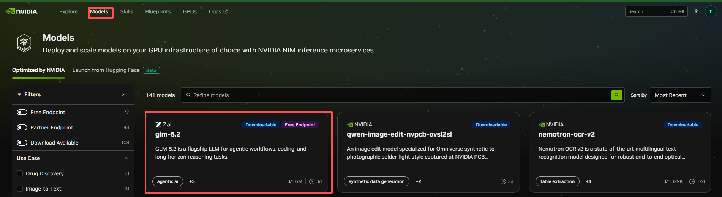The image size is (722, 197).
Task: Open the user avatar profile menu
Action: click(711, 11)
